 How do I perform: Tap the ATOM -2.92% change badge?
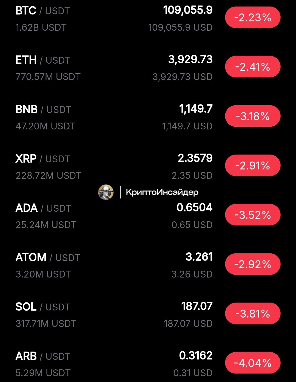click(x=252, y=264)
